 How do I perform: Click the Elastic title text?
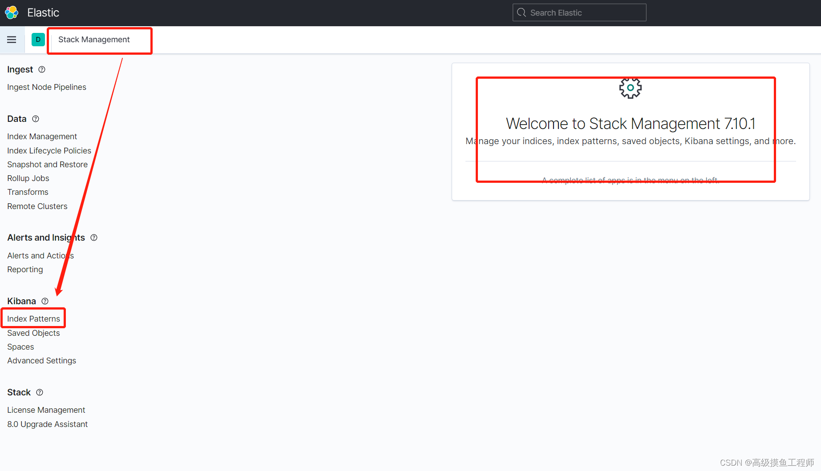coord(43,12)
